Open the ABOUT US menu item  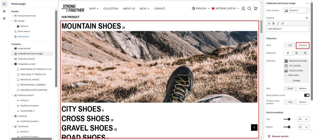pos(129,9)
